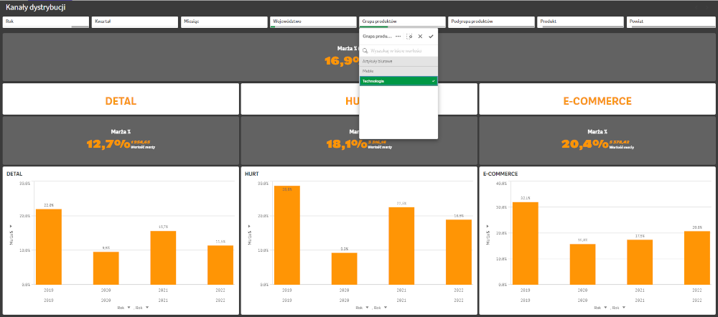718x317 pixels.
Task: Open the Województwo filter pane
Action: click(x=313, y=22)
